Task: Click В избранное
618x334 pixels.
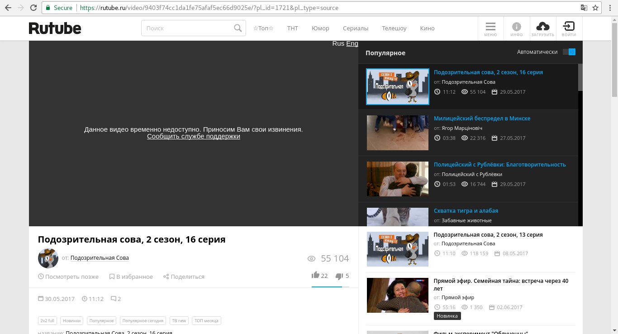Action: pos(131,277)
